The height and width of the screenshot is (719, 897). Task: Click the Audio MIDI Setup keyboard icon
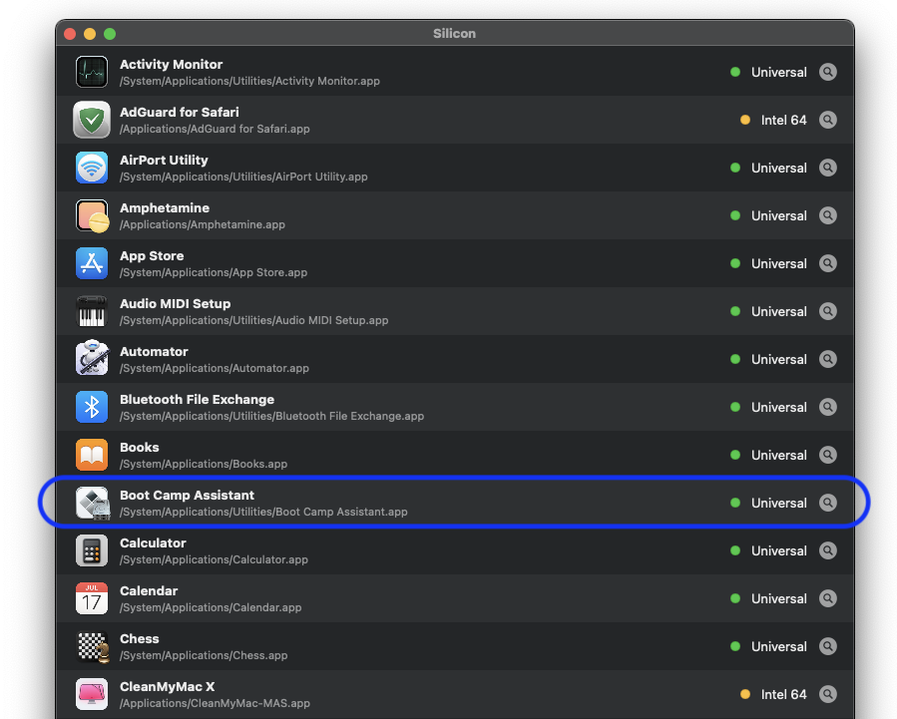click(x=92, y=311)
